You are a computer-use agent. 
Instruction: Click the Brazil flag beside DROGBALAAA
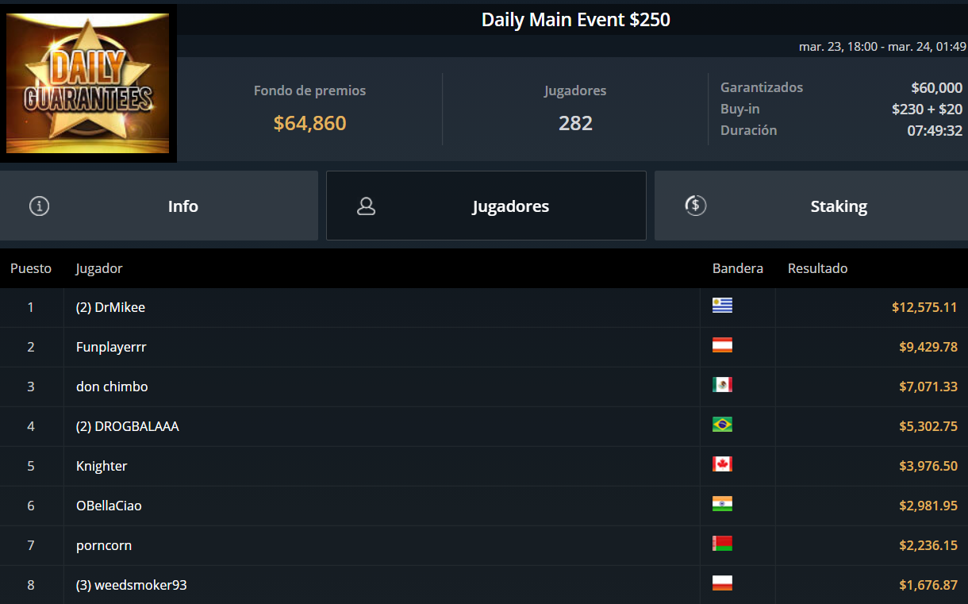[722, 425]
